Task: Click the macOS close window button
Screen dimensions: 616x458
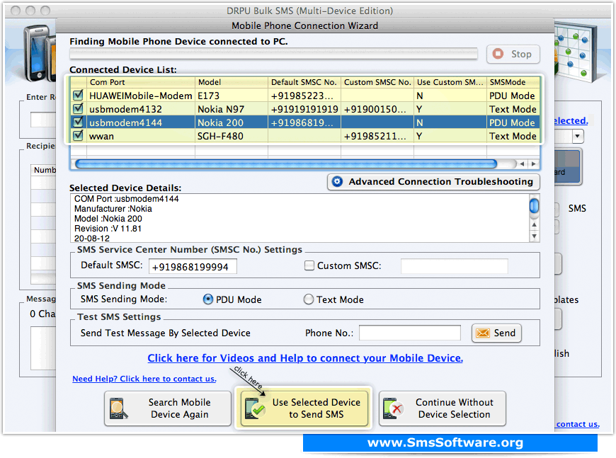Action: pos(16,11)
